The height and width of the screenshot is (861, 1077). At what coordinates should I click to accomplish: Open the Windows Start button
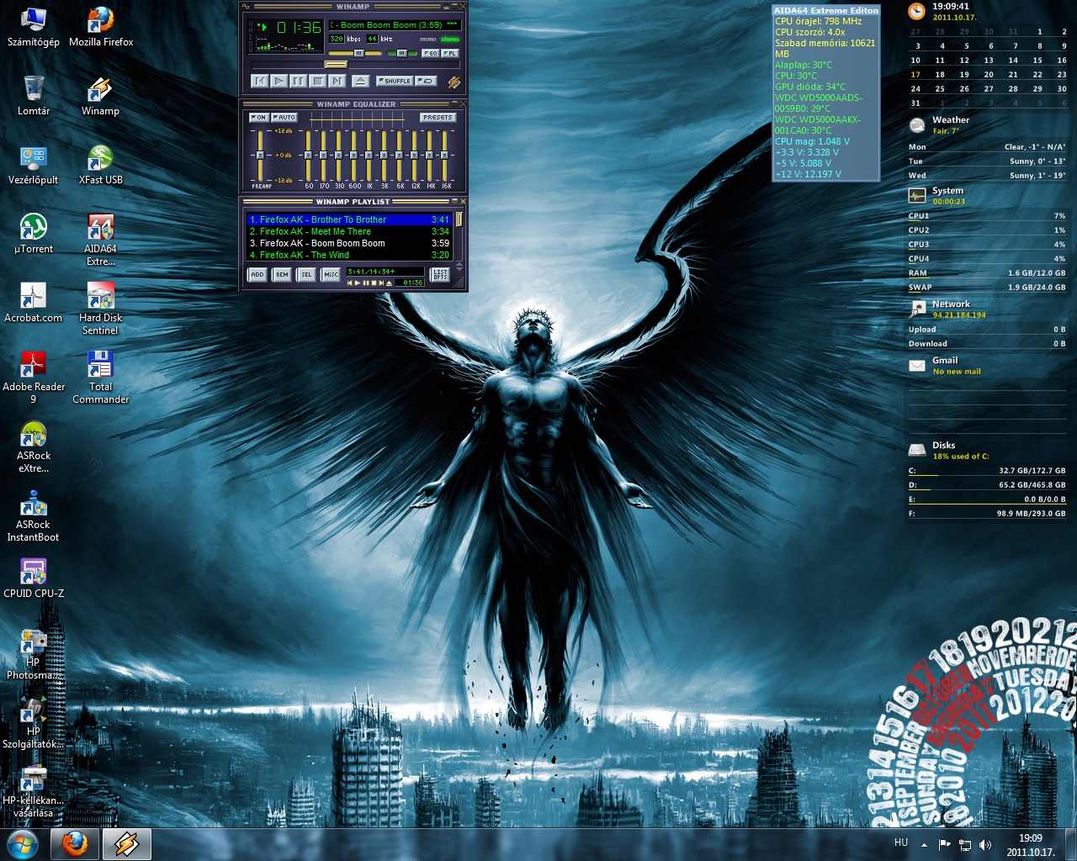(23, 844)
